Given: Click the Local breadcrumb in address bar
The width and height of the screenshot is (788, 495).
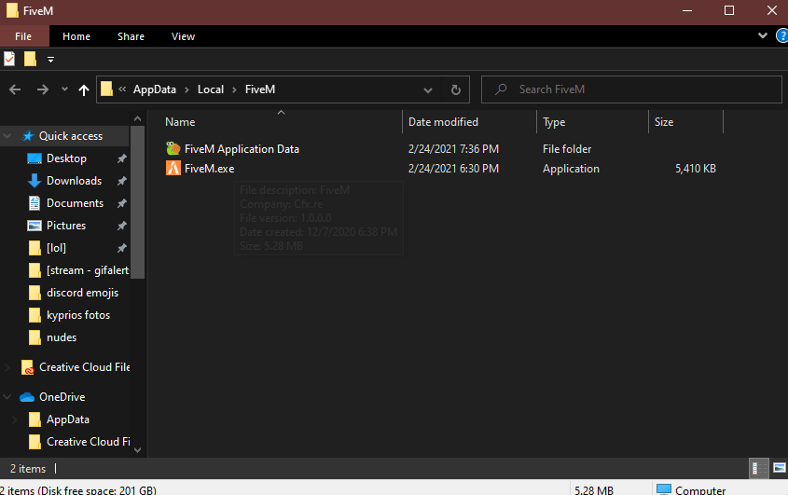Looking at the screenshot, I should point(210,89).
